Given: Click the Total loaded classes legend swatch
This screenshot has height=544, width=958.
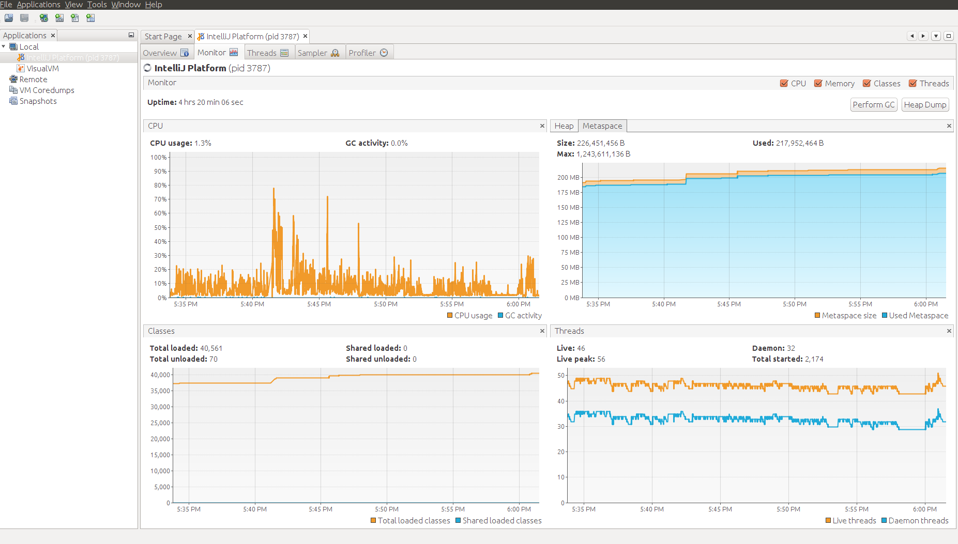Looking at the screenshot, I should tap(373, 520).
